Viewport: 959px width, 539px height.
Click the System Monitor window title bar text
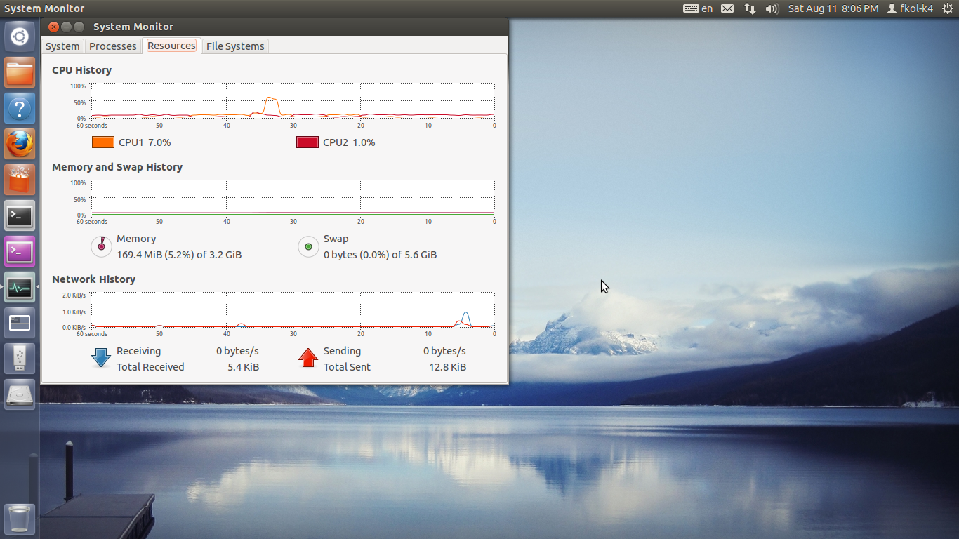coord(133,27)
